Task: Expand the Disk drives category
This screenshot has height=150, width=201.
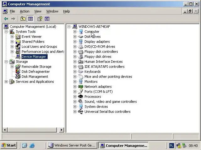Action: (75, 37)
